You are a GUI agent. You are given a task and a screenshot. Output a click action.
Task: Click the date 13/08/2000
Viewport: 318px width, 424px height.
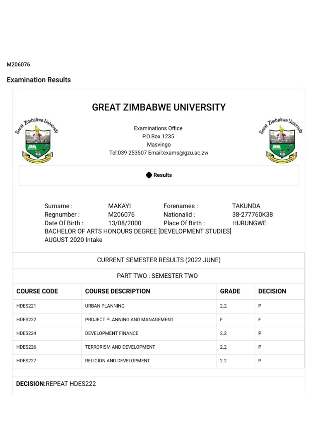tap(125, 223)
